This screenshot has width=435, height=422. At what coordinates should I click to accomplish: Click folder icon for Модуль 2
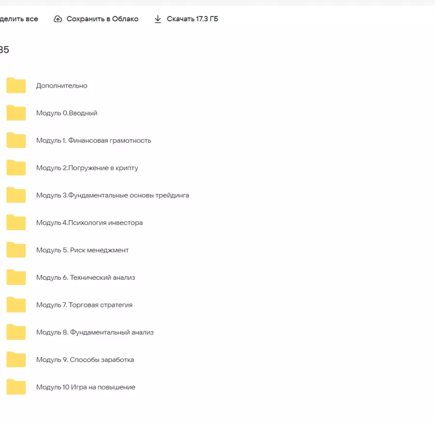click(x=16, y=168)
